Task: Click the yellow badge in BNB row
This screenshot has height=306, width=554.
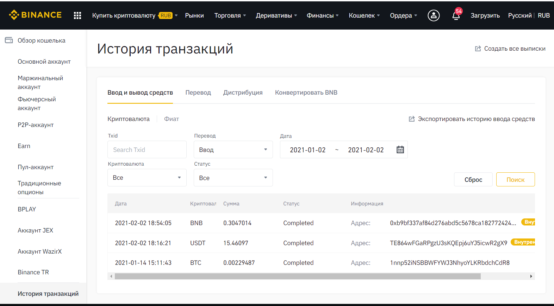Action: [x=528, y=222]
